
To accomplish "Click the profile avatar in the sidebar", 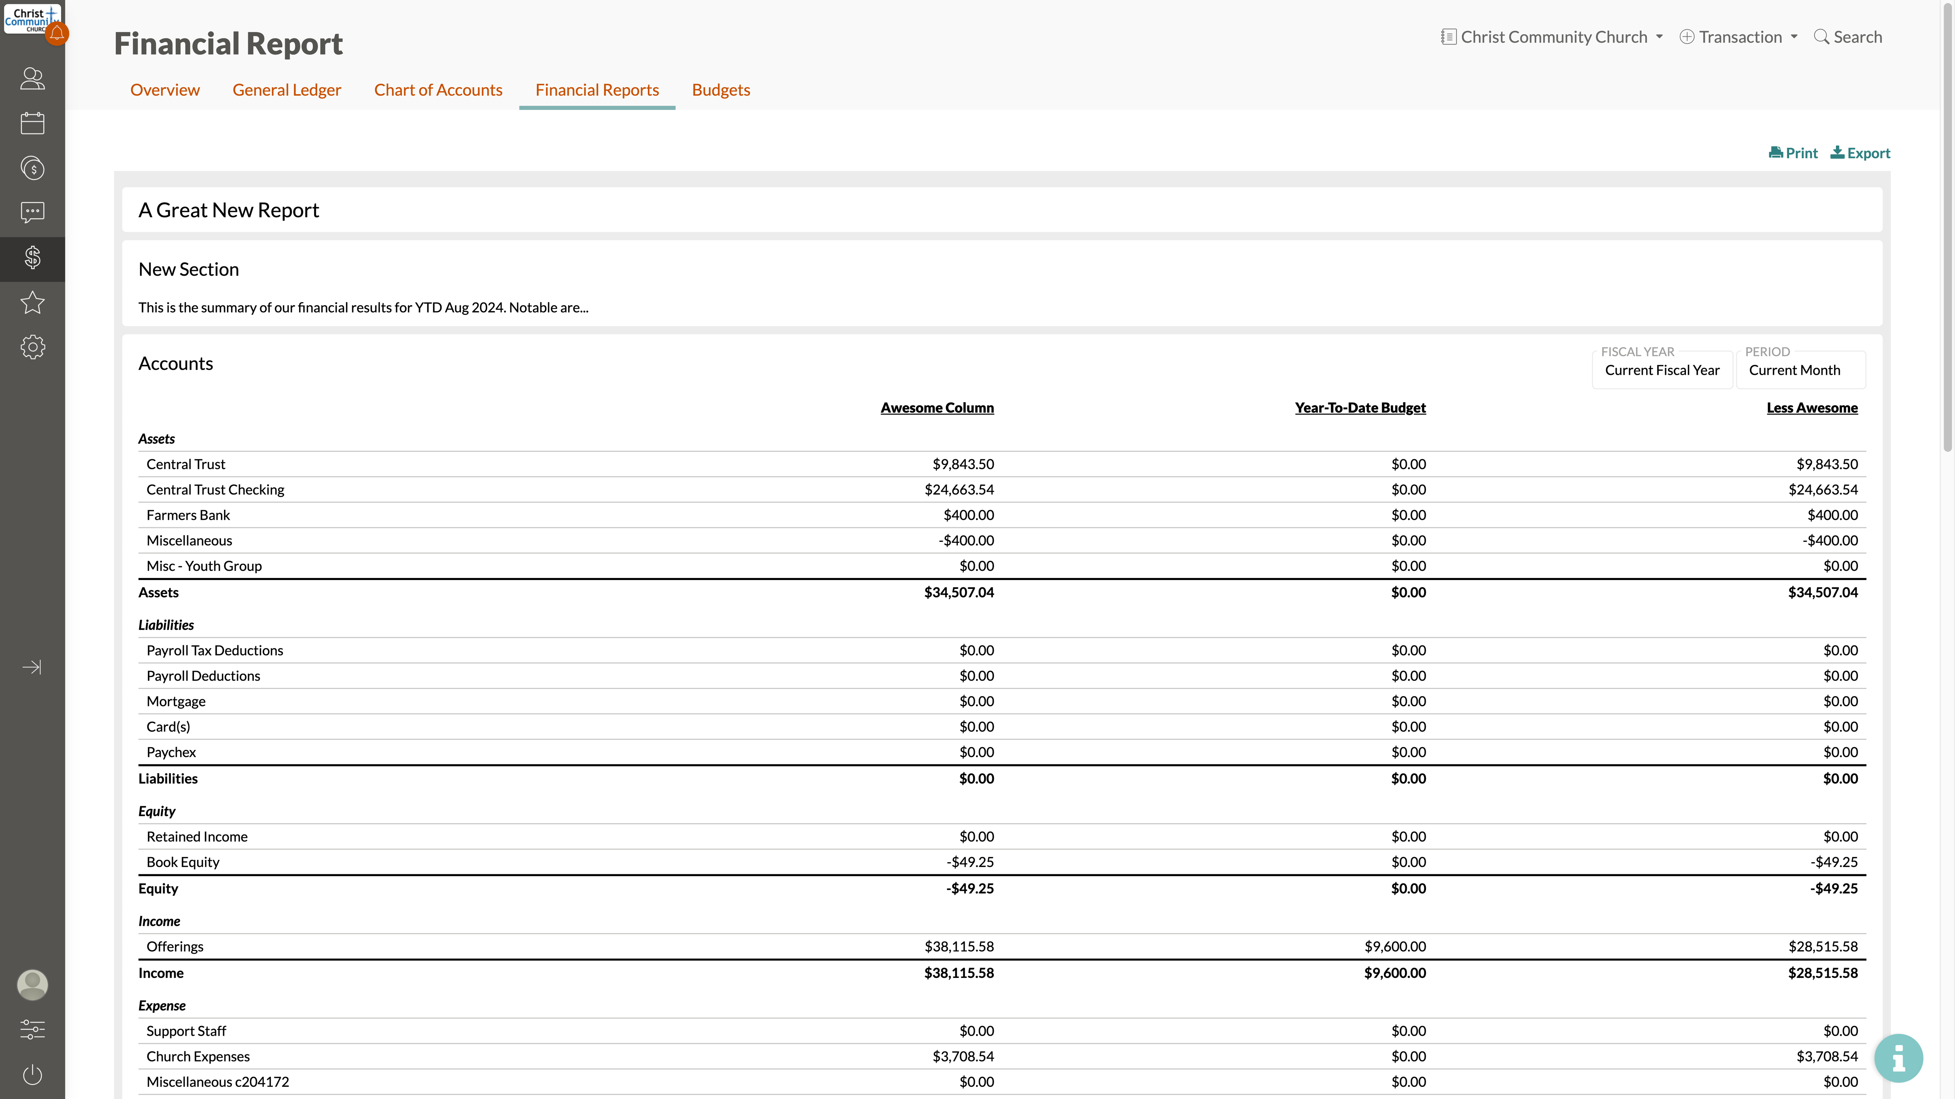I will pos(32,984).
